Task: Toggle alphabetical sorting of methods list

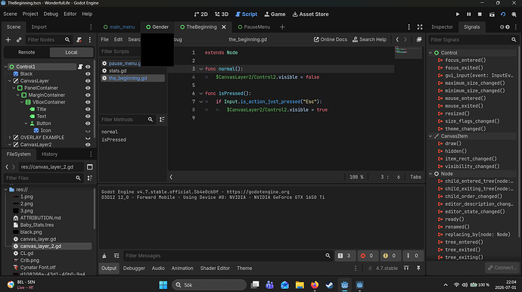Action: click(x=162, y=120)
